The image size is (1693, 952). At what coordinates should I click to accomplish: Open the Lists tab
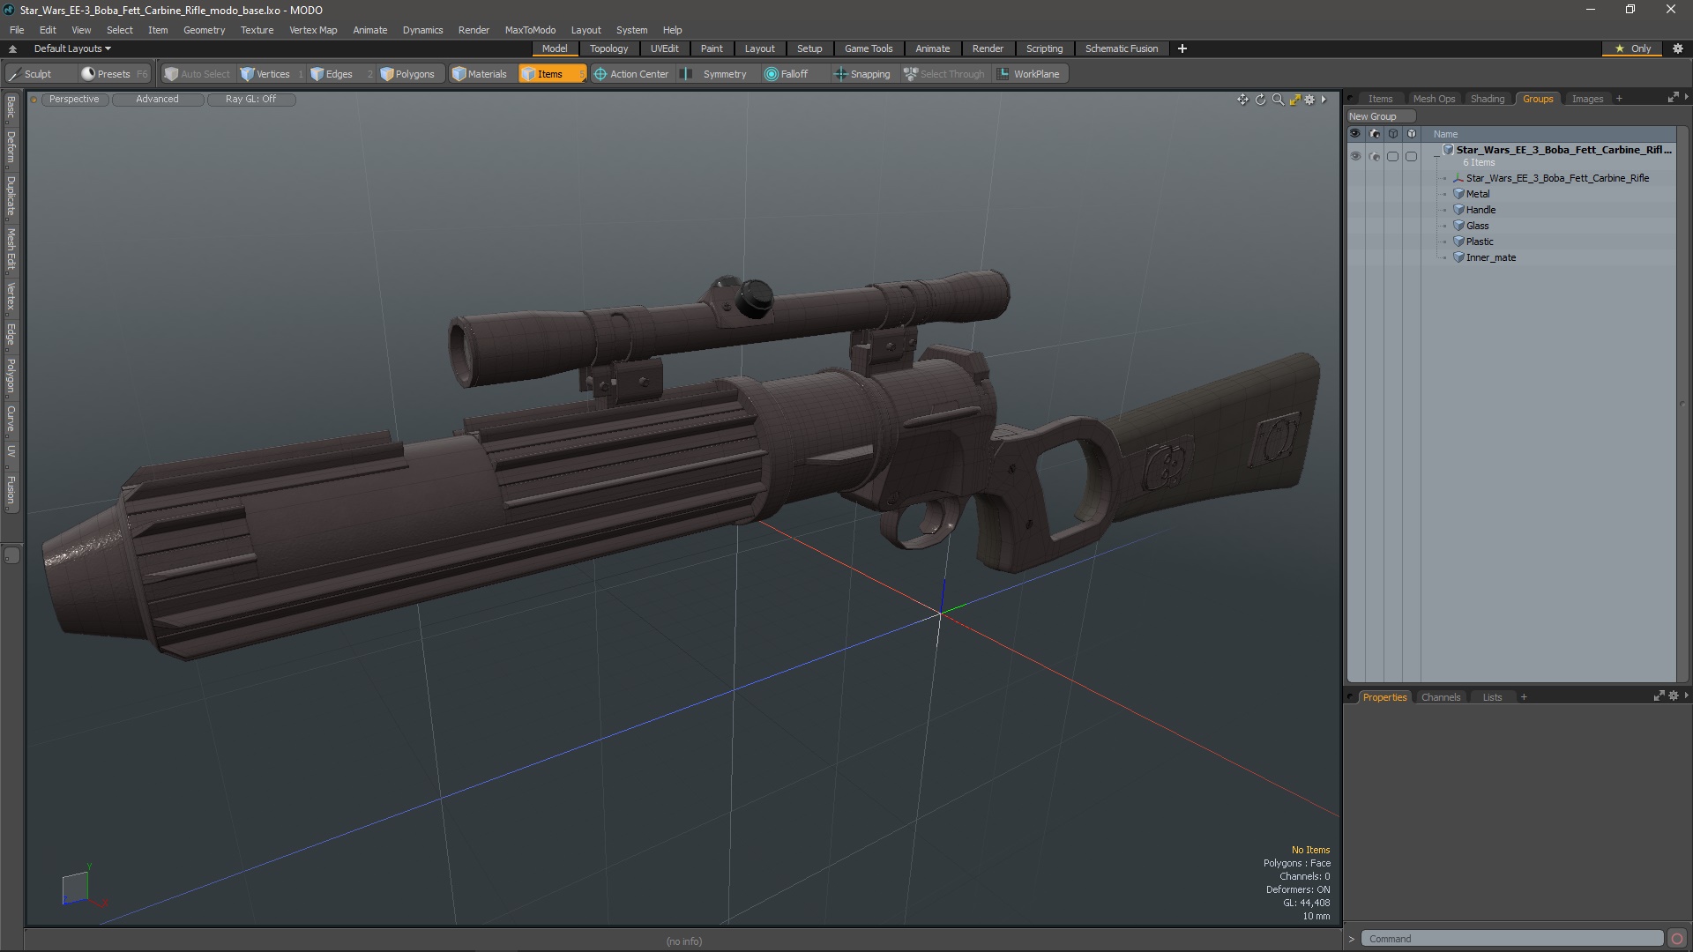click(1492, 697)
